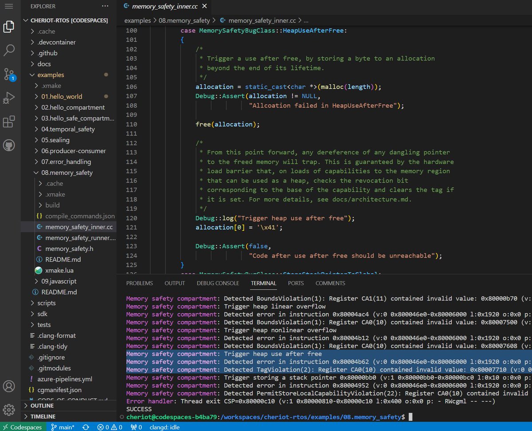Screen dimensions: 532x431
Task: Expand the .github folder
Action: pos(68,53)
